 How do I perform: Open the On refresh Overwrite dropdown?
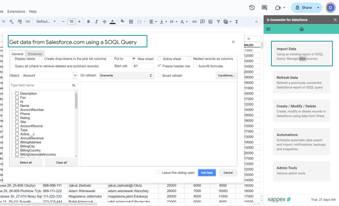click(x=126, y=75)
